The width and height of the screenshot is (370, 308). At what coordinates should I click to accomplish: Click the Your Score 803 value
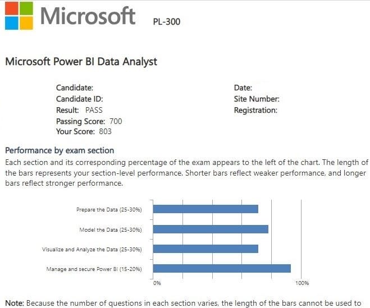point(105,132)
